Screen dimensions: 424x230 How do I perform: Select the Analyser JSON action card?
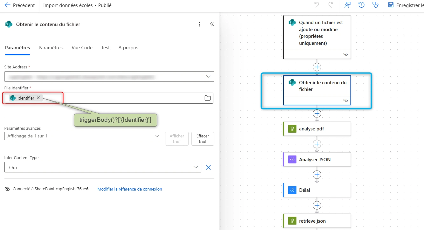tap(317, 159)
